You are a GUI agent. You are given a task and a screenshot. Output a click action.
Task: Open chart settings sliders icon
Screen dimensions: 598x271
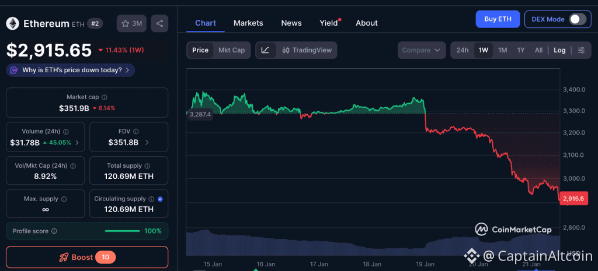click(x=581, y=50)
